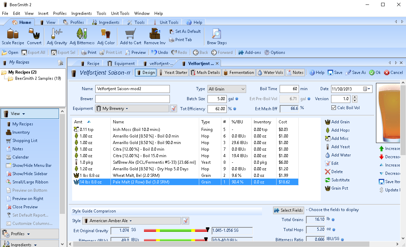The image size is (406, 247).
Task: Click the Select Fields button
Action: (289, 210)
